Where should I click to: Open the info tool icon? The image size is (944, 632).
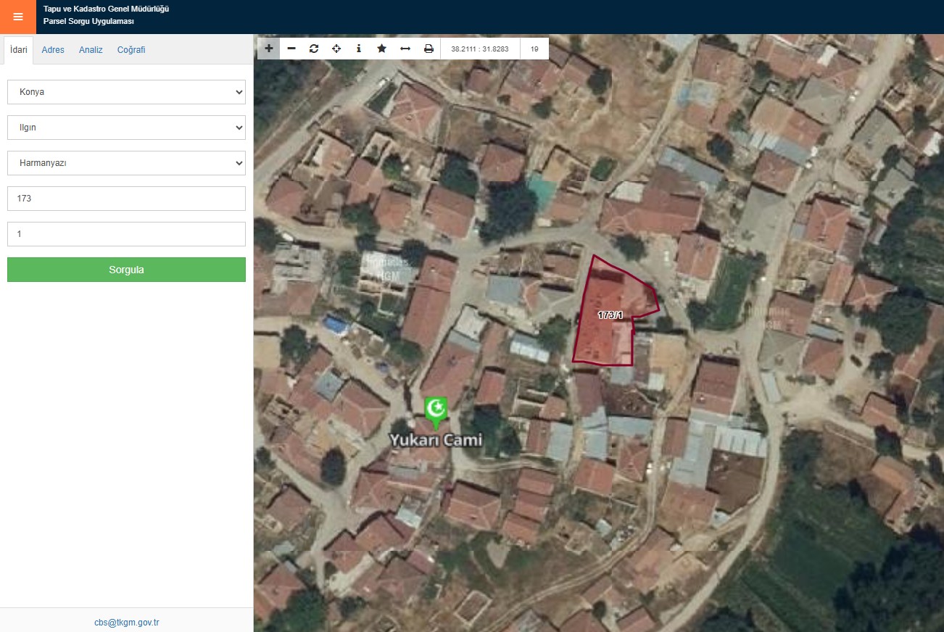point(359,49)
